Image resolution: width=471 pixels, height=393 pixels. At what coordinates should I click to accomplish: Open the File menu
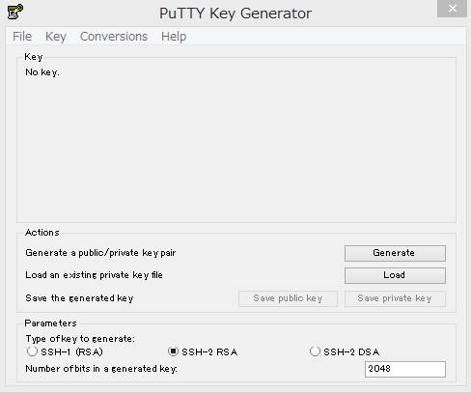click(22, 37)
